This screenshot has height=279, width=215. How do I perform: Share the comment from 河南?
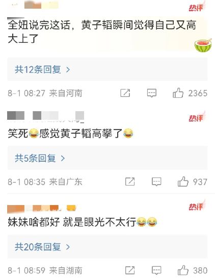coord(125,93)
